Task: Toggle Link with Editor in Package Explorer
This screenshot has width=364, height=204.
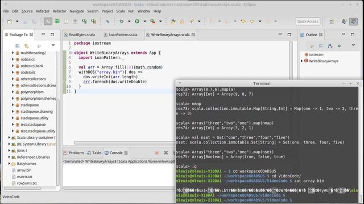Action: (x=27, y=45)
